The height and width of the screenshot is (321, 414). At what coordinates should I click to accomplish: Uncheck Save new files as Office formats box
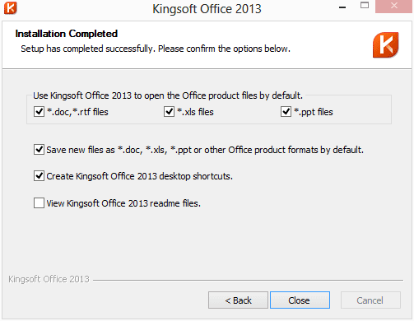point(39,150)
